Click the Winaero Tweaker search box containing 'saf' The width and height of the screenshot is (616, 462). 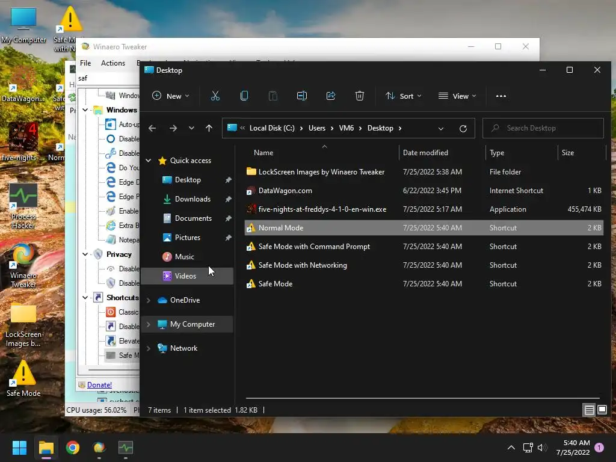(108, 78)
